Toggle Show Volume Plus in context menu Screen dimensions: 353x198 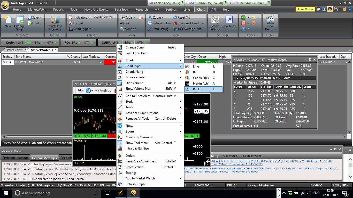point(150,89)
